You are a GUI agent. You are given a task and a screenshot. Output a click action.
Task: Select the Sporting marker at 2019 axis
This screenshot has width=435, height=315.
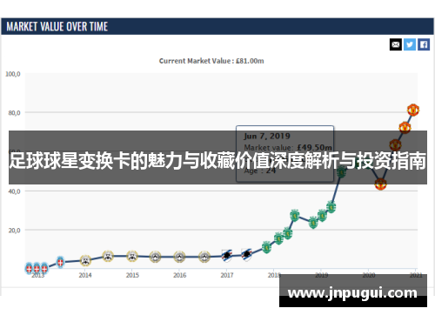(322, 216)
